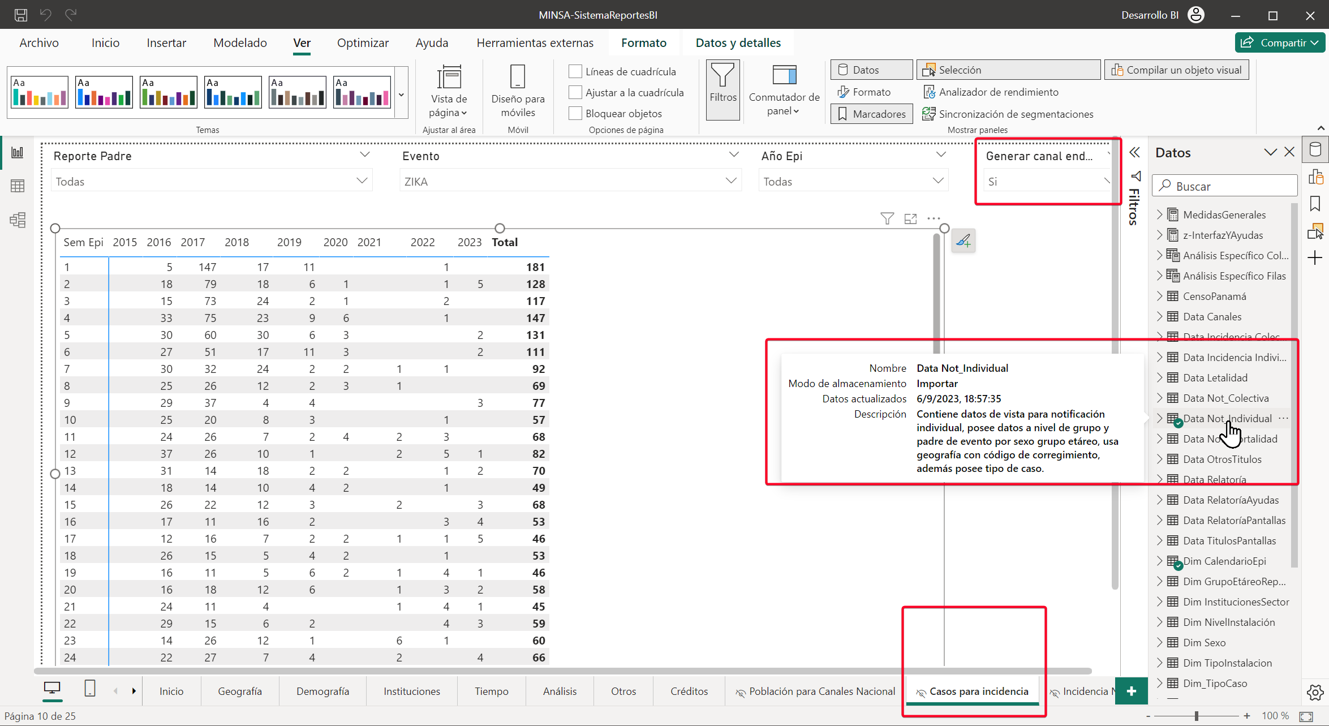Switch to mobile layout icon at bottom

90,689
